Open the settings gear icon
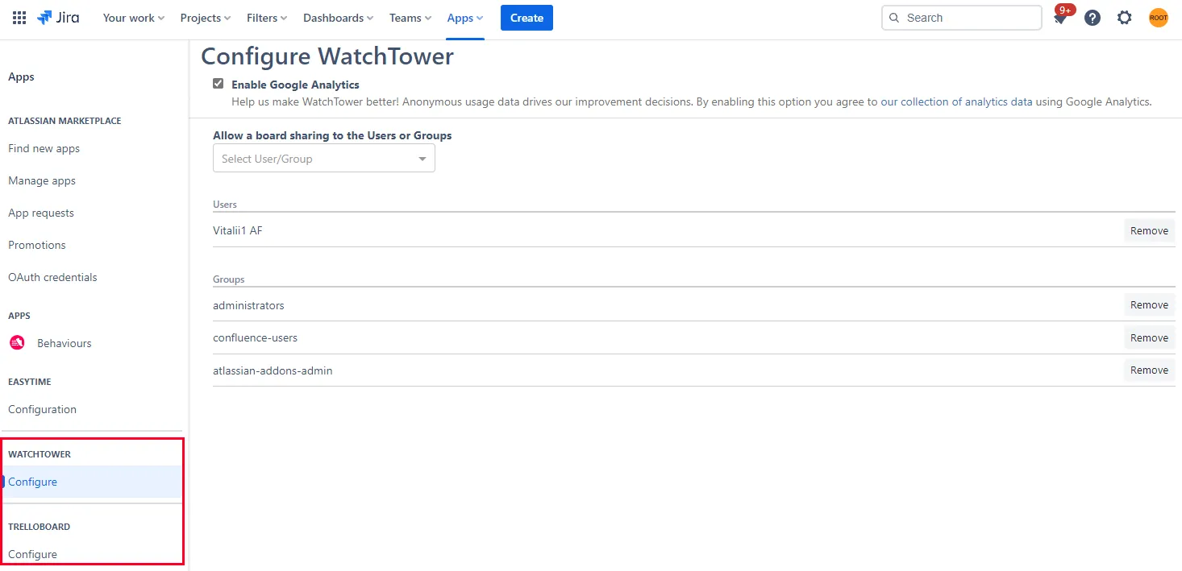The image size is (1182, 571). coord(1125,18)
